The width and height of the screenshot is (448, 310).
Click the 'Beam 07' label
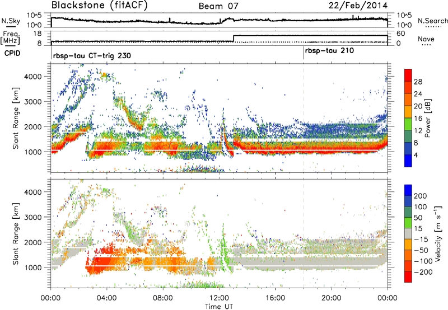click(218, 6)
